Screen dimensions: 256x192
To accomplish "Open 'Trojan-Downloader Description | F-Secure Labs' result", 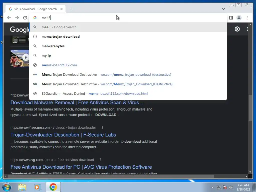I will 63,135.
